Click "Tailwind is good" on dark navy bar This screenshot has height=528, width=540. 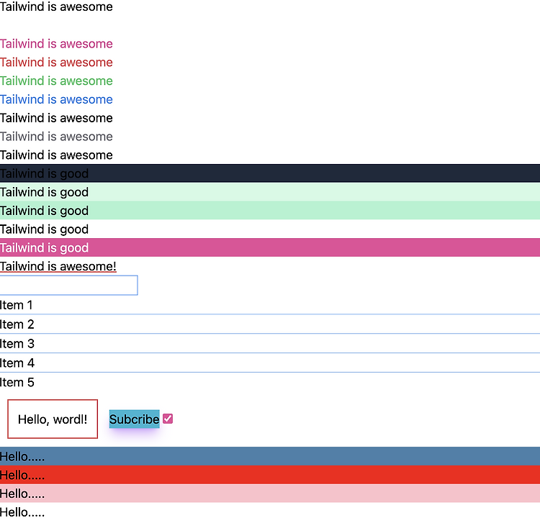tap(44, 173)
